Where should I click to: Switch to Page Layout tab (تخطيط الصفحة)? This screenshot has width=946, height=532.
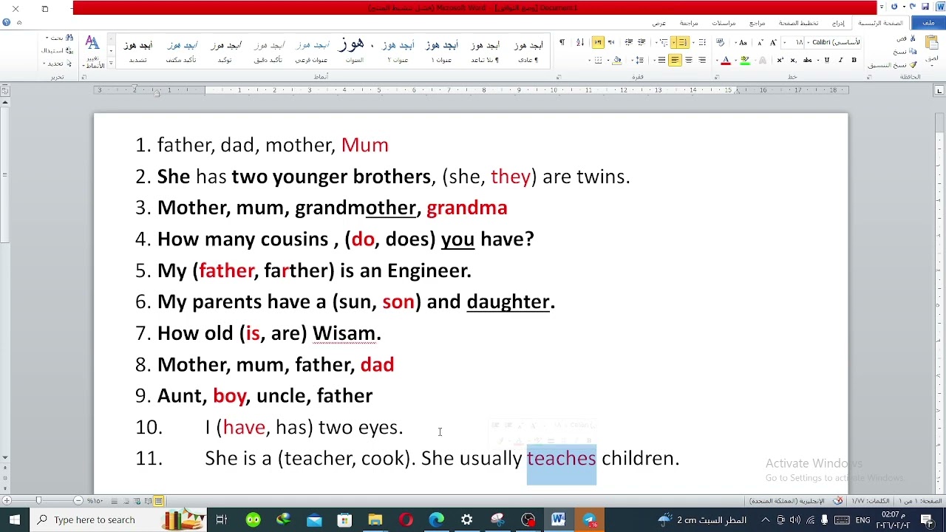click(798, 23)
